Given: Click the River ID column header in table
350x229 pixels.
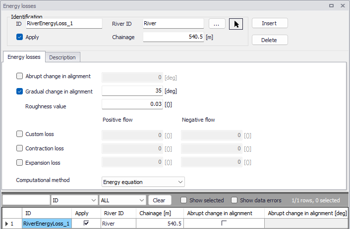Looking at the screenshot, I should (118, 213).
